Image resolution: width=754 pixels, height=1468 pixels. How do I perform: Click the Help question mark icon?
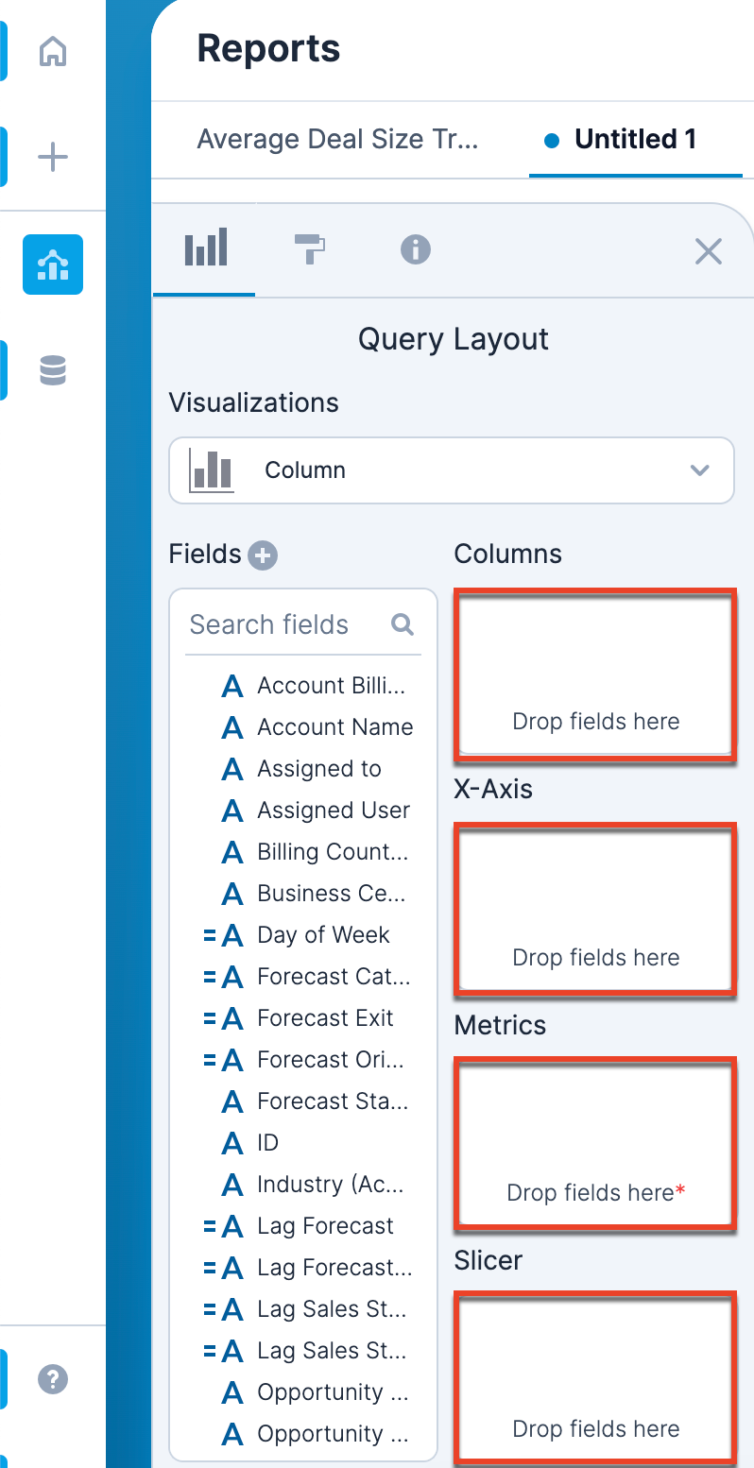tap(53, 1379)
